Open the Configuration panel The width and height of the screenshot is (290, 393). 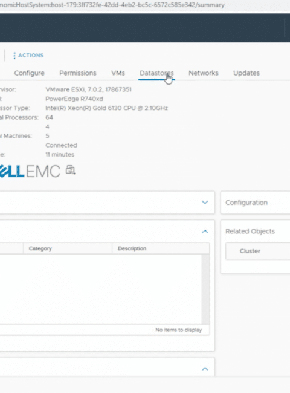[255, 203]
